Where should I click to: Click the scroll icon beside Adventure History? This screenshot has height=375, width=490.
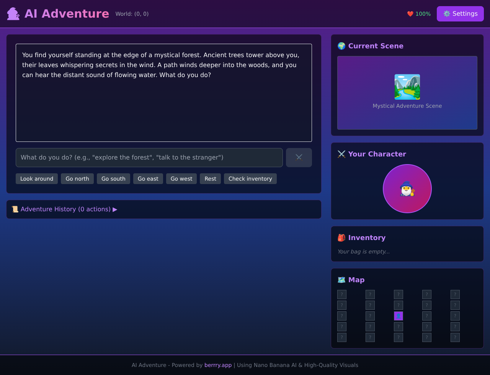[x=15, y=209]
